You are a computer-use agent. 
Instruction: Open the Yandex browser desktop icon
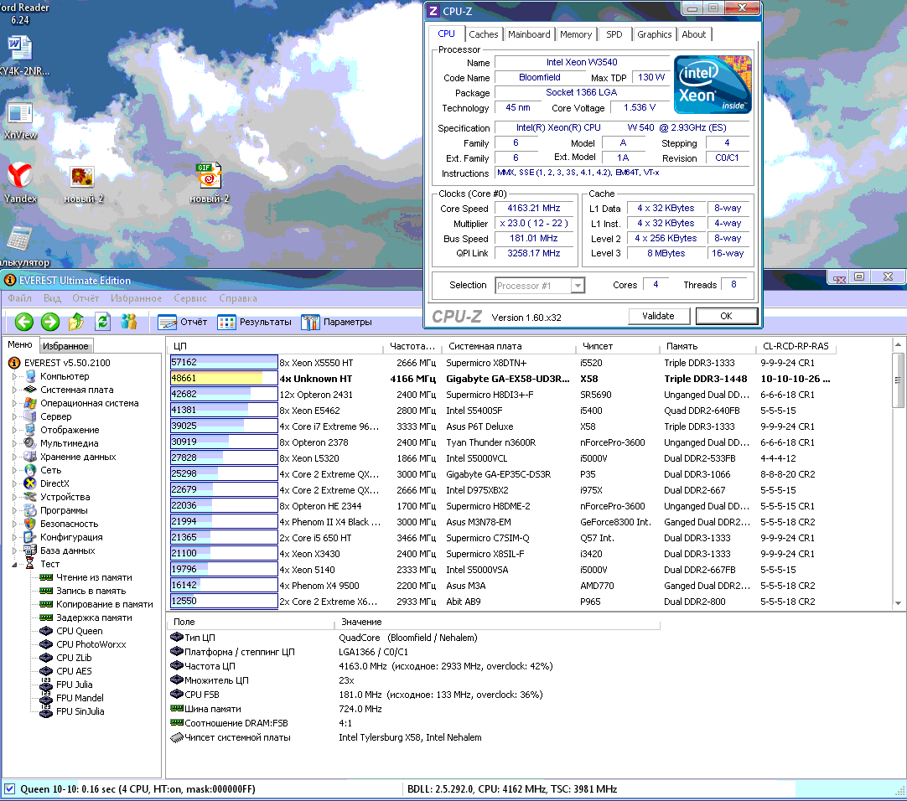[20, 177]
